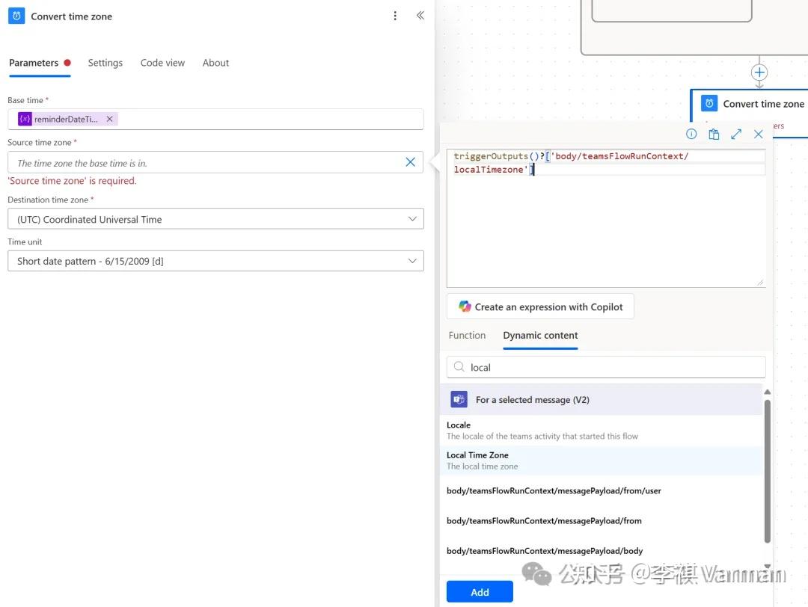Click the expression editor resize grip

point(760,282)
